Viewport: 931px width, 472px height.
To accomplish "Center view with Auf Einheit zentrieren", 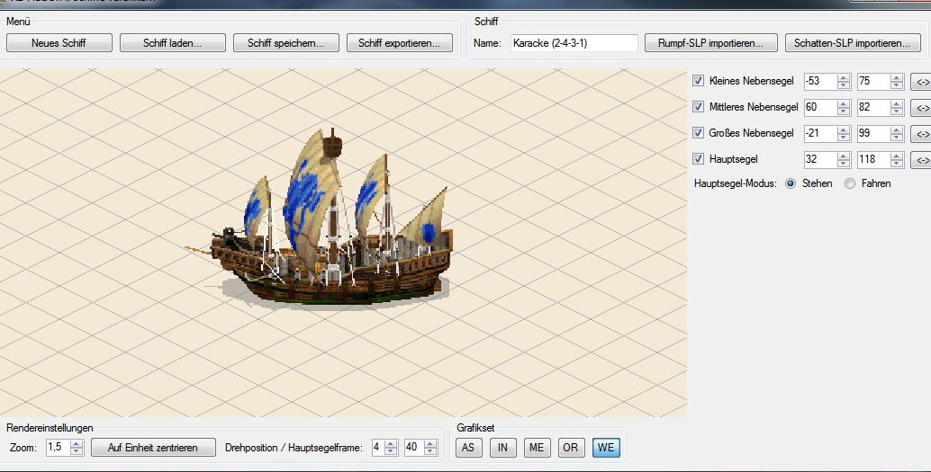I will (x=154, y=447).
